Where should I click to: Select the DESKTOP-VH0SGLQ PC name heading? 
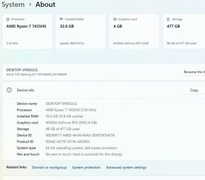point(22,70)
